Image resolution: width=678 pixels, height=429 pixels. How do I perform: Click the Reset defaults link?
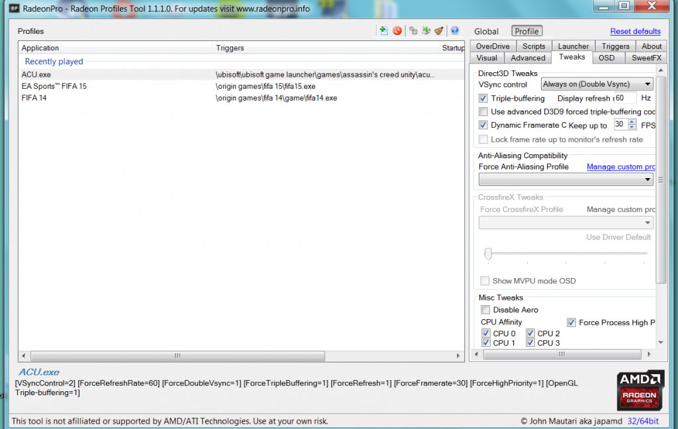(635, 31)
